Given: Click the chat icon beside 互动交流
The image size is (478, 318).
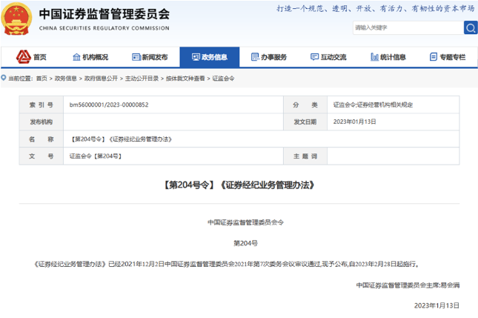Looking at the screenshot, I should coord(314,57).
